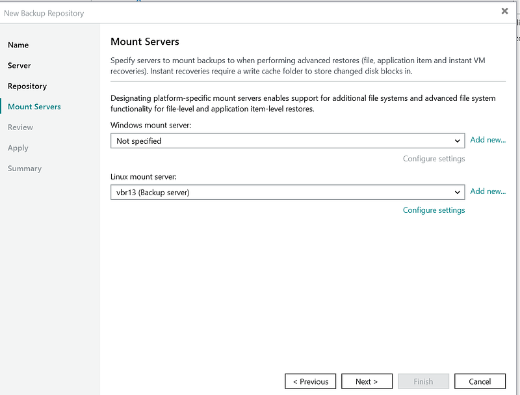520x395 pixels.
Task: Open Configure settings under Linux mount server
Action: tap(434, 210)
